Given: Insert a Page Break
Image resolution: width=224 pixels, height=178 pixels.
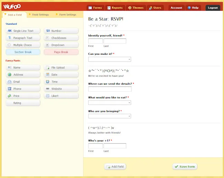Looking at the screenshot, I should [x=61, y=52].
